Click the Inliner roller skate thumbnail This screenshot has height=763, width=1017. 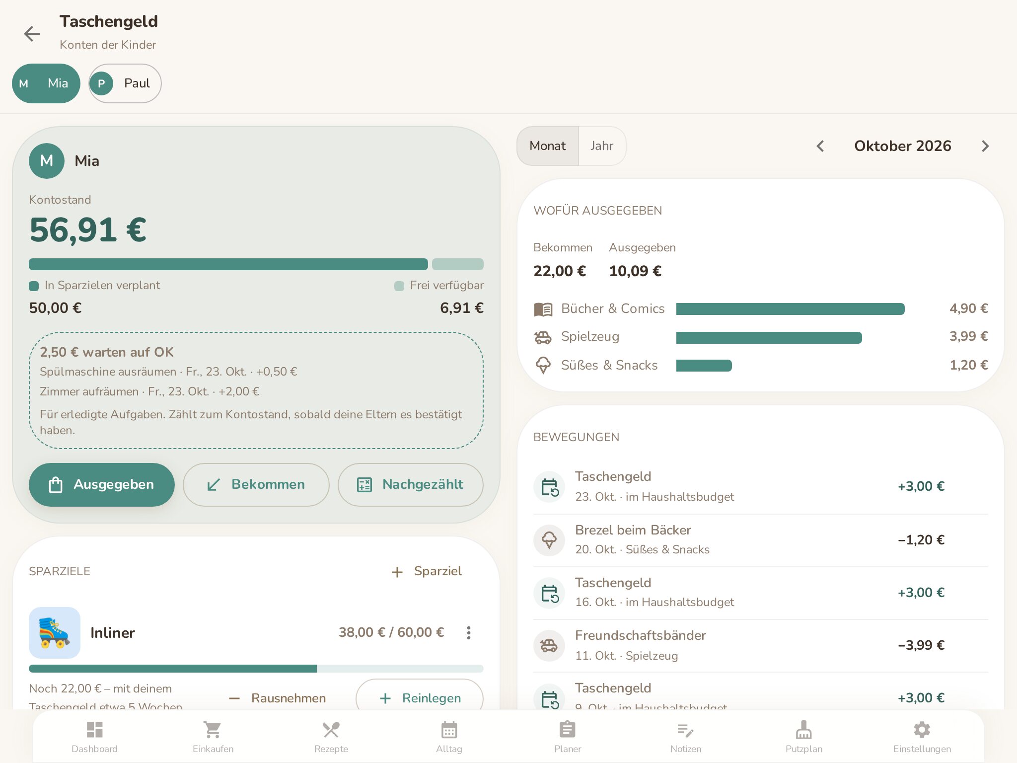click(55, 633)
